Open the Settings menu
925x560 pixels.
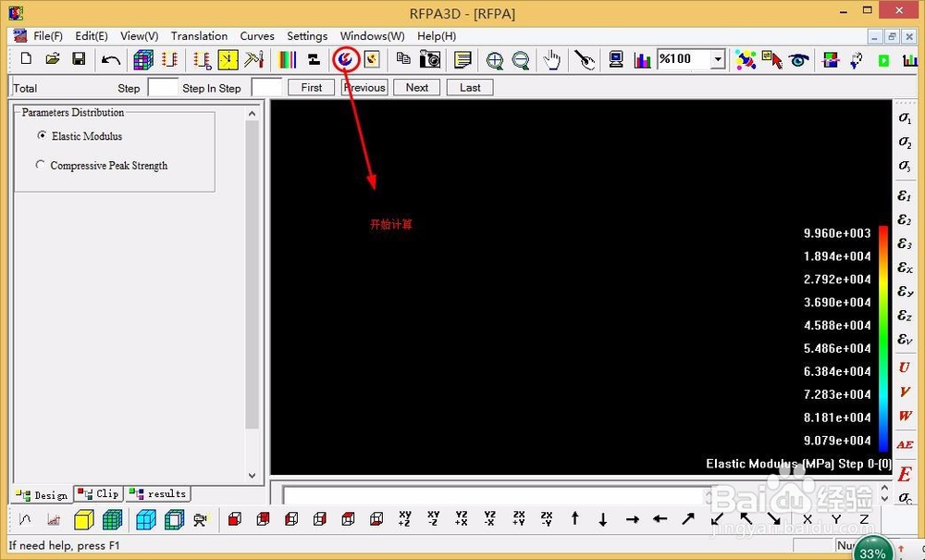[307, 36]
